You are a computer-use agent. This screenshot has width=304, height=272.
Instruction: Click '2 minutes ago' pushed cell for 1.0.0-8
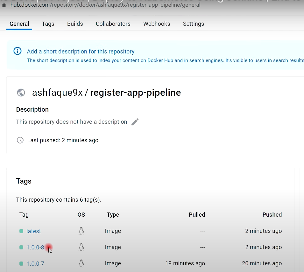click(x=264, y=247)
